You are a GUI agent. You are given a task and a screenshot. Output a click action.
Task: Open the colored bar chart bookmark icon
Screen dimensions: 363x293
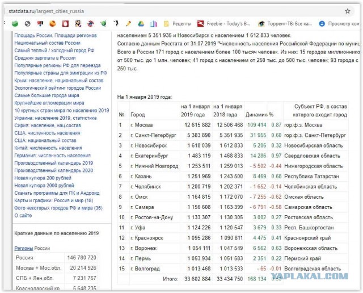154,24
